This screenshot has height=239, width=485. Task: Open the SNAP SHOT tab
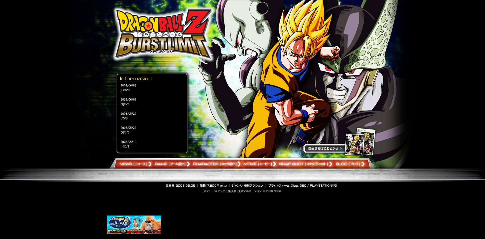click(x=305, y=164)
